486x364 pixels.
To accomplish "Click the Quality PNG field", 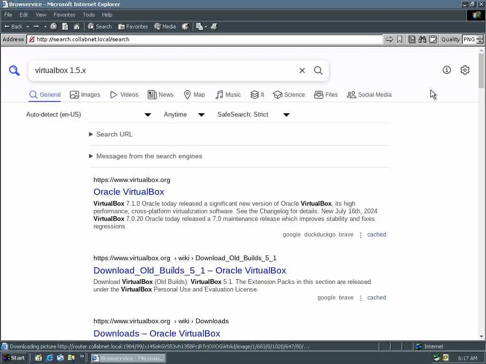I will coord(469,39).
